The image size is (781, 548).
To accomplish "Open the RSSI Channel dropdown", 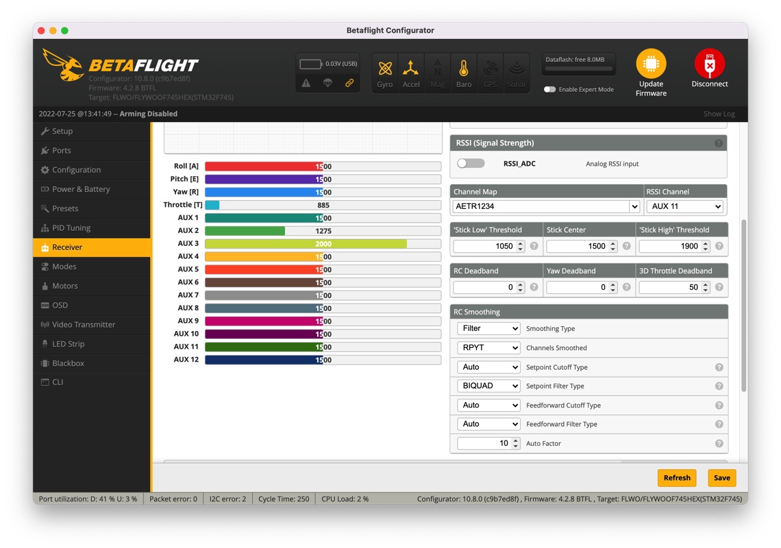I will 685,206.
